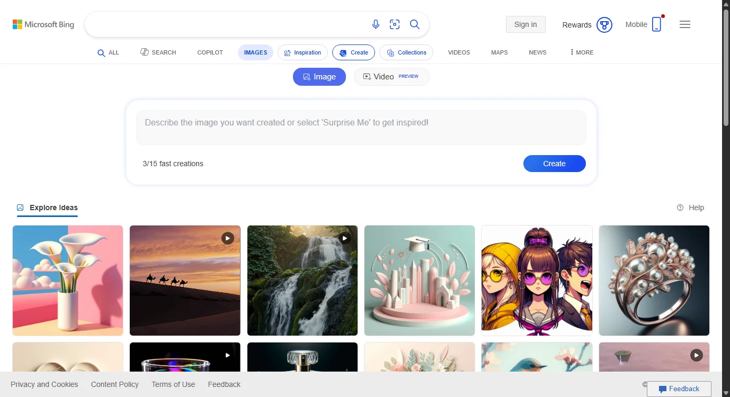730x397 pixels.
Task: Open the VIDEOS tab
Action: tap(458, 52)
